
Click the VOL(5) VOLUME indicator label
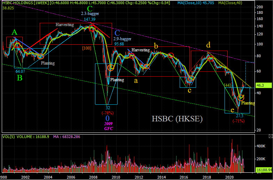click(20, 137)
